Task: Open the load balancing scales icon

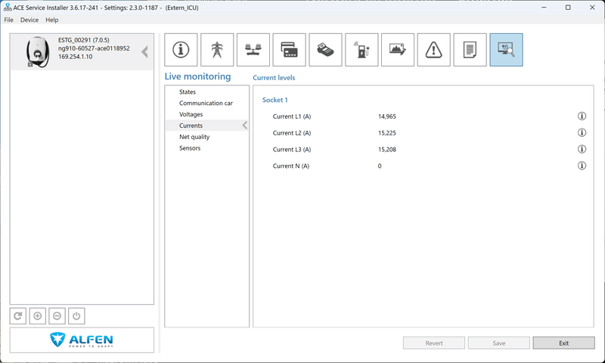Action: [253, 50]
